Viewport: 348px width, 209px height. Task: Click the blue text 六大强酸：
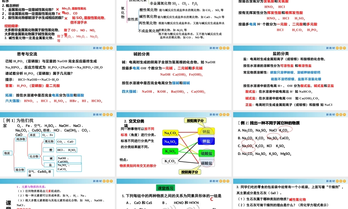13,101
